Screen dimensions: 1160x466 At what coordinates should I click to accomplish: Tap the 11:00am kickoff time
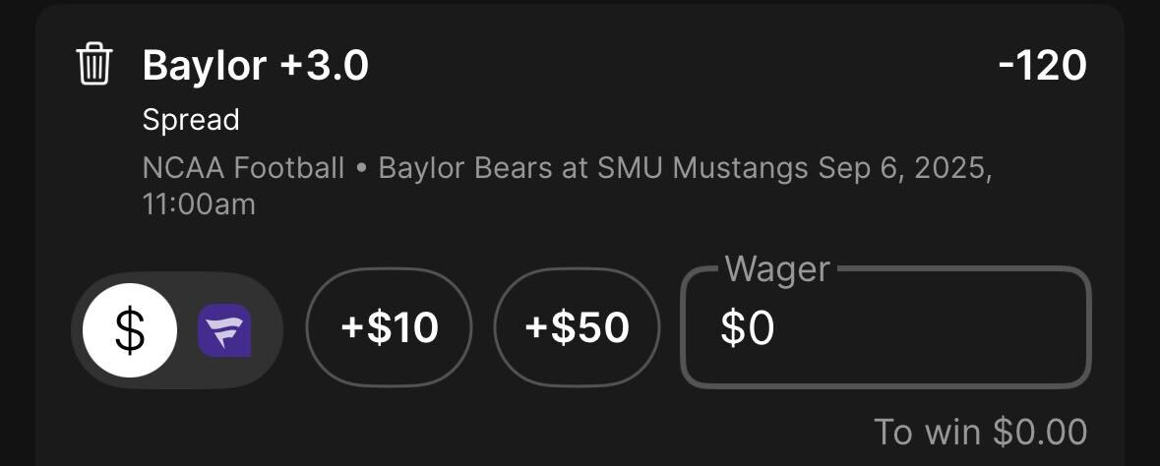pos(199,204)
